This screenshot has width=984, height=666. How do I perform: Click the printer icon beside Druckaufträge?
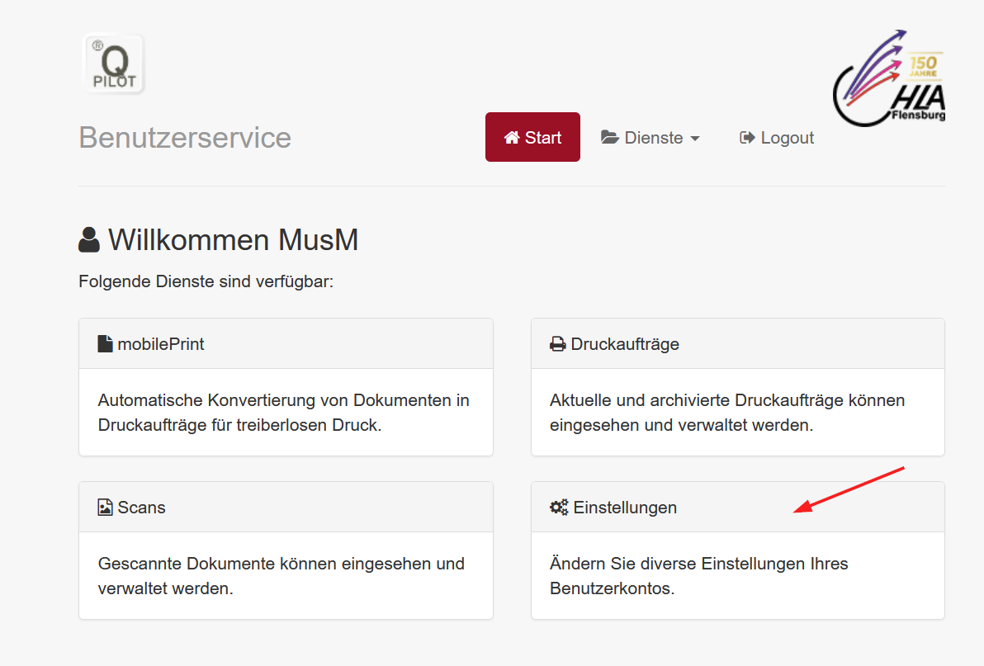558,344
